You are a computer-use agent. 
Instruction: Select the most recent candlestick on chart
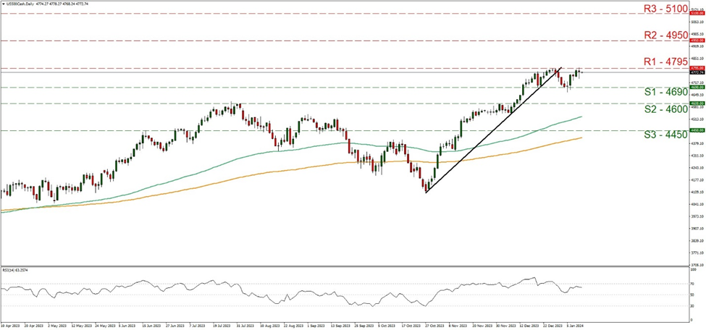(x=581, y=72)
